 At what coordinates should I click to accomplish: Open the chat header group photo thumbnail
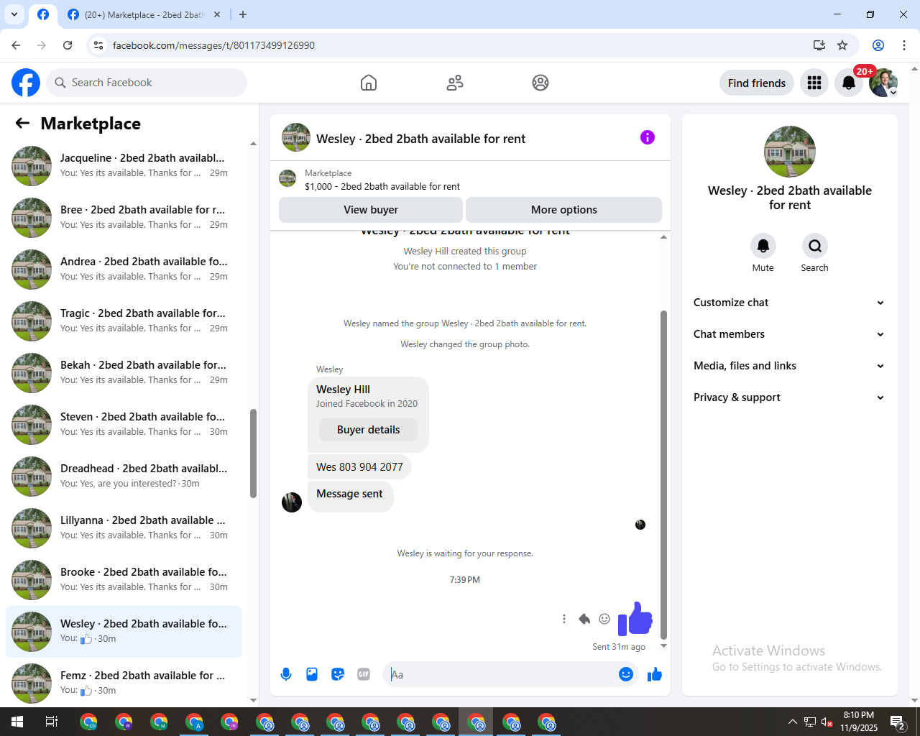[296, 137]
